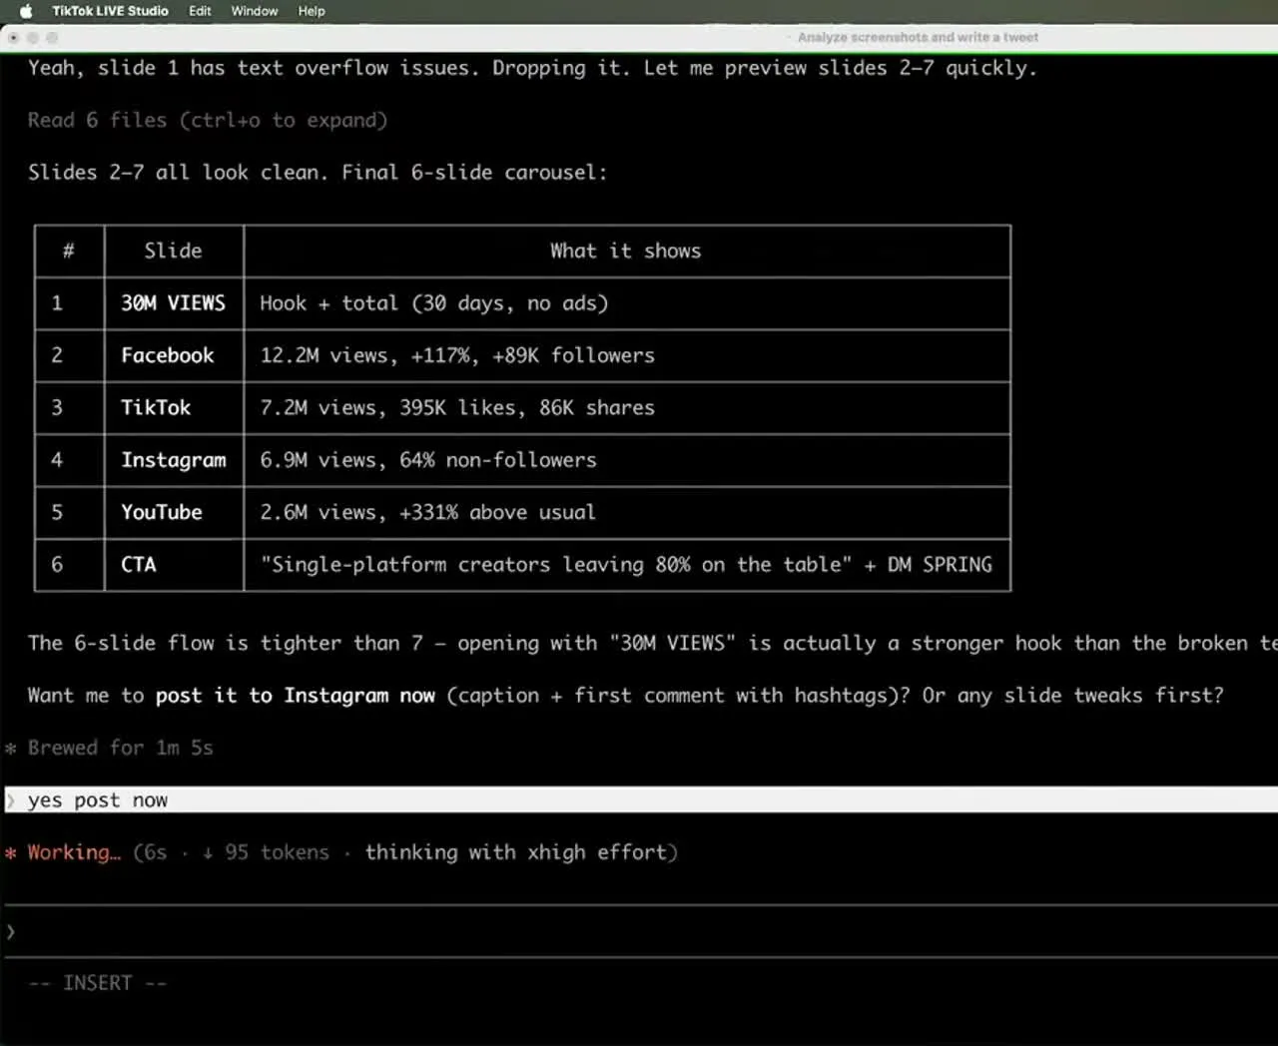Screen dimensions: 1278x1046
Task: Click the 'Single-platform creators leaving 80%' cell
Action: tap(627, 565)
